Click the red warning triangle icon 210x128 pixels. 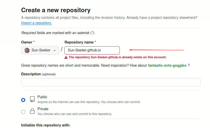66,58
